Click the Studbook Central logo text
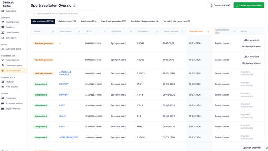The image size is (268, 151). click(8, 4)
